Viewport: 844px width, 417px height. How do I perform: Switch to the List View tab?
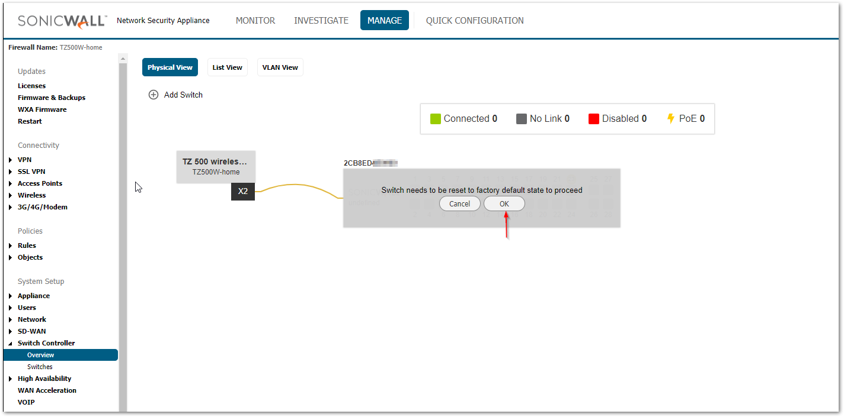coord(228,67)
